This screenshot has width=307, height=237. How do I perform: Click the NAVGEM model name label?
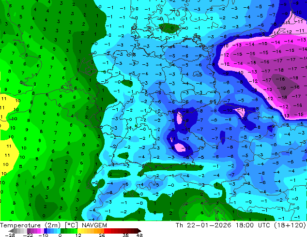[x=94, y=225]
